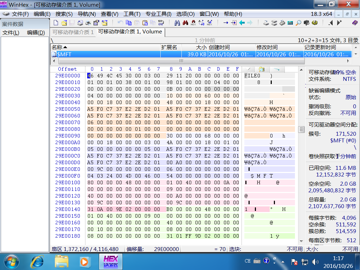This screenshot has height=270, width=360.
Task: Sort by the 记录更新时间 column header
Action: (327, 47)
